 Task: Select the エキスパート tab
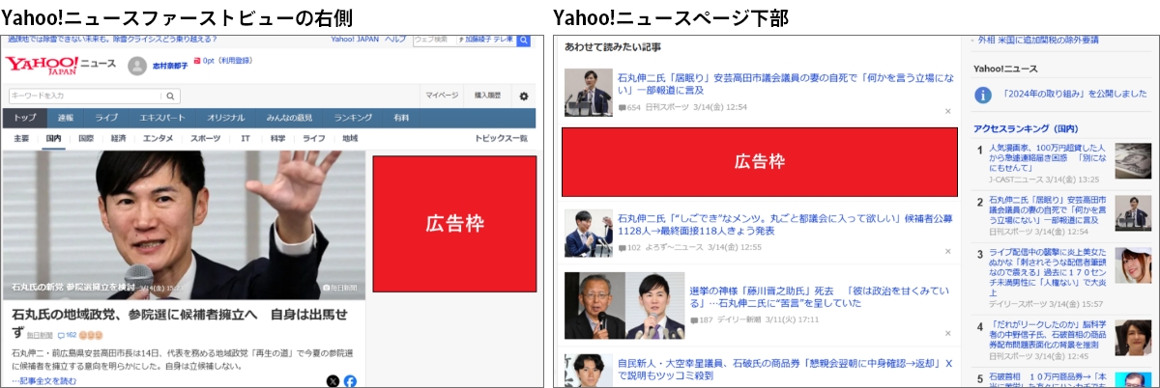coord(161,118)
